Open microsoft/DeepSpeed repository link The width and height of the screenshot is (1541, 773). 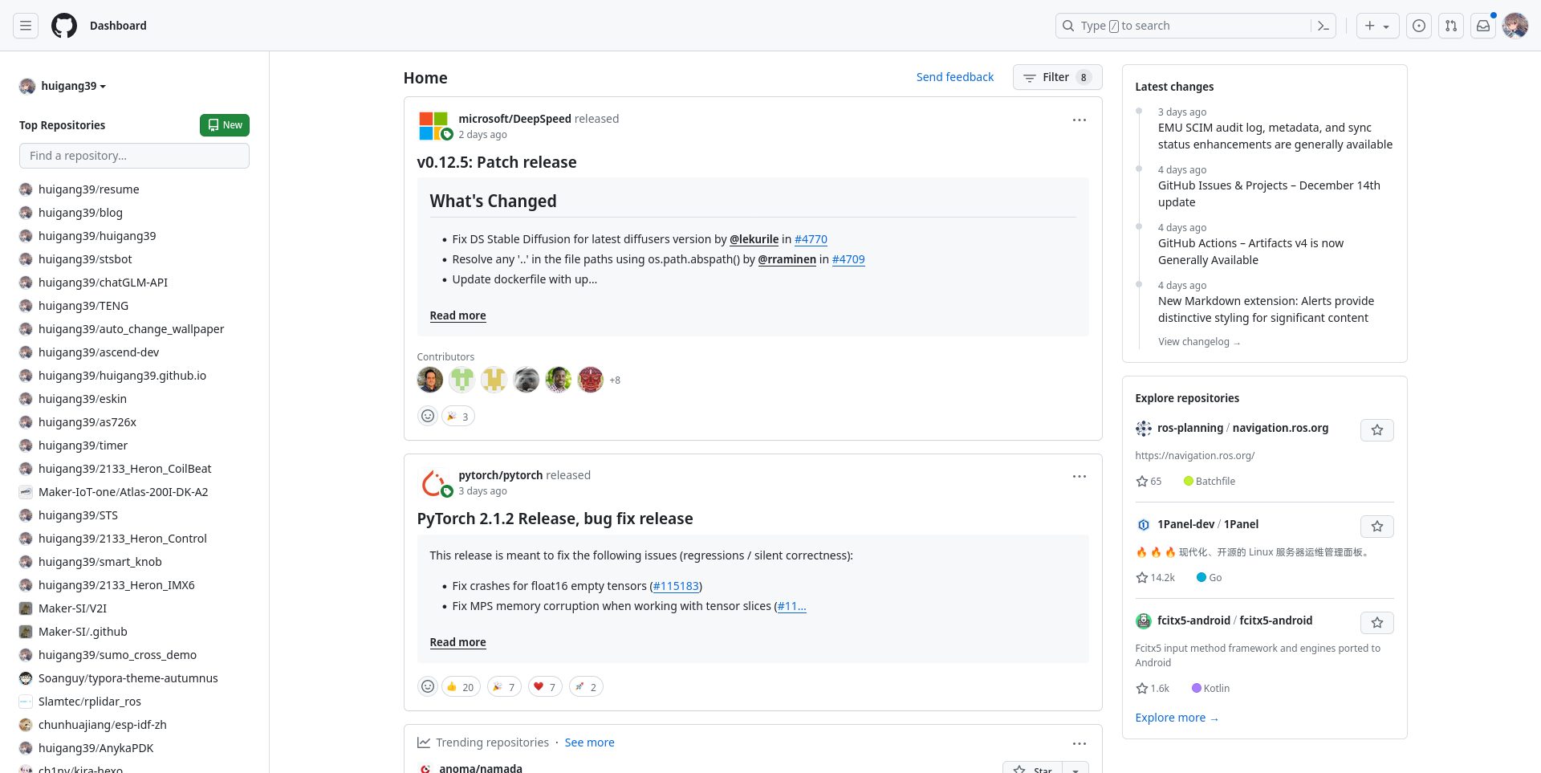point(514,119)
